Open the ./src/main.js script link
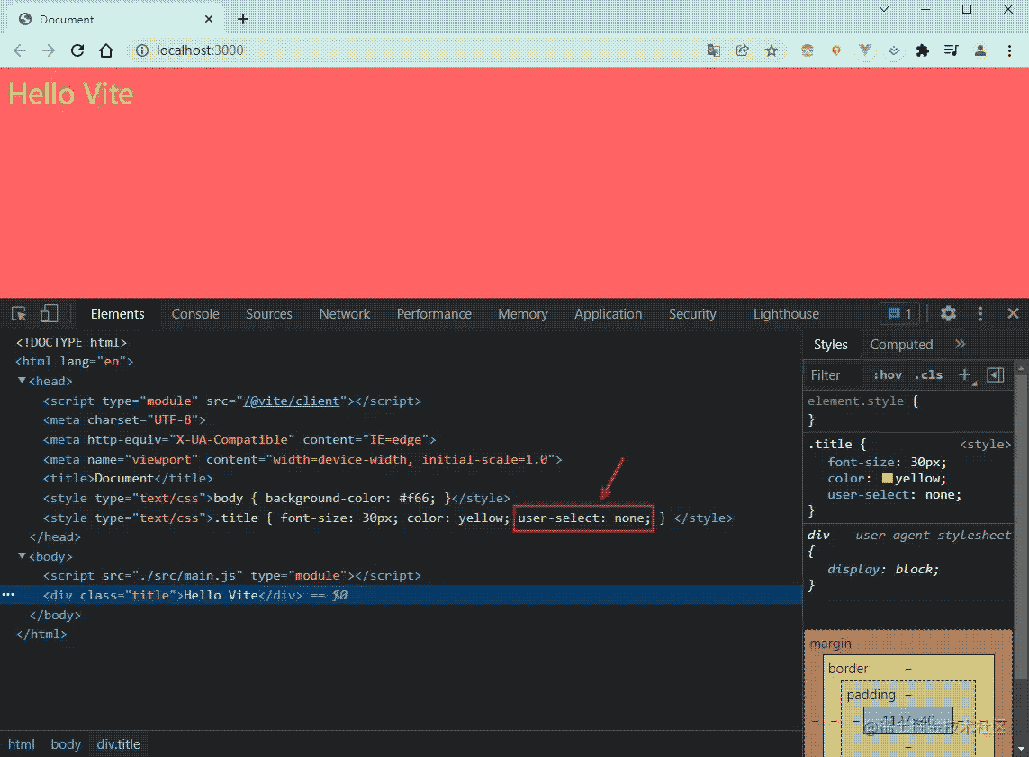The width and height of the screenshot is (1029, 757). coord(187,575)
